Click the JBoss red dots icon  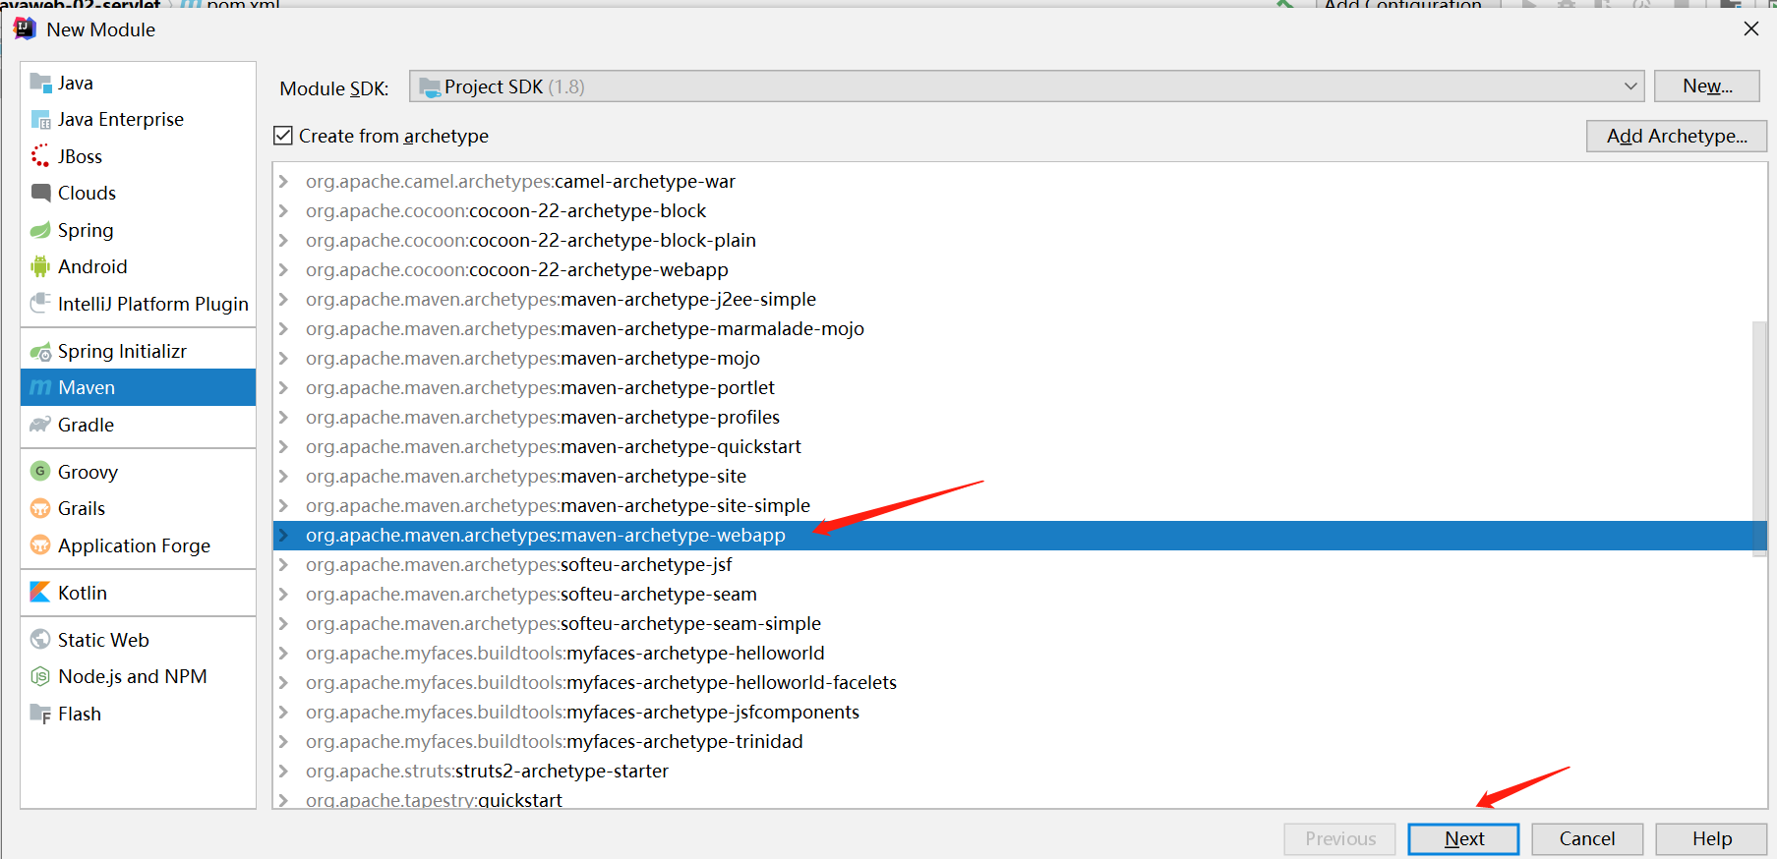click(40, 156)
